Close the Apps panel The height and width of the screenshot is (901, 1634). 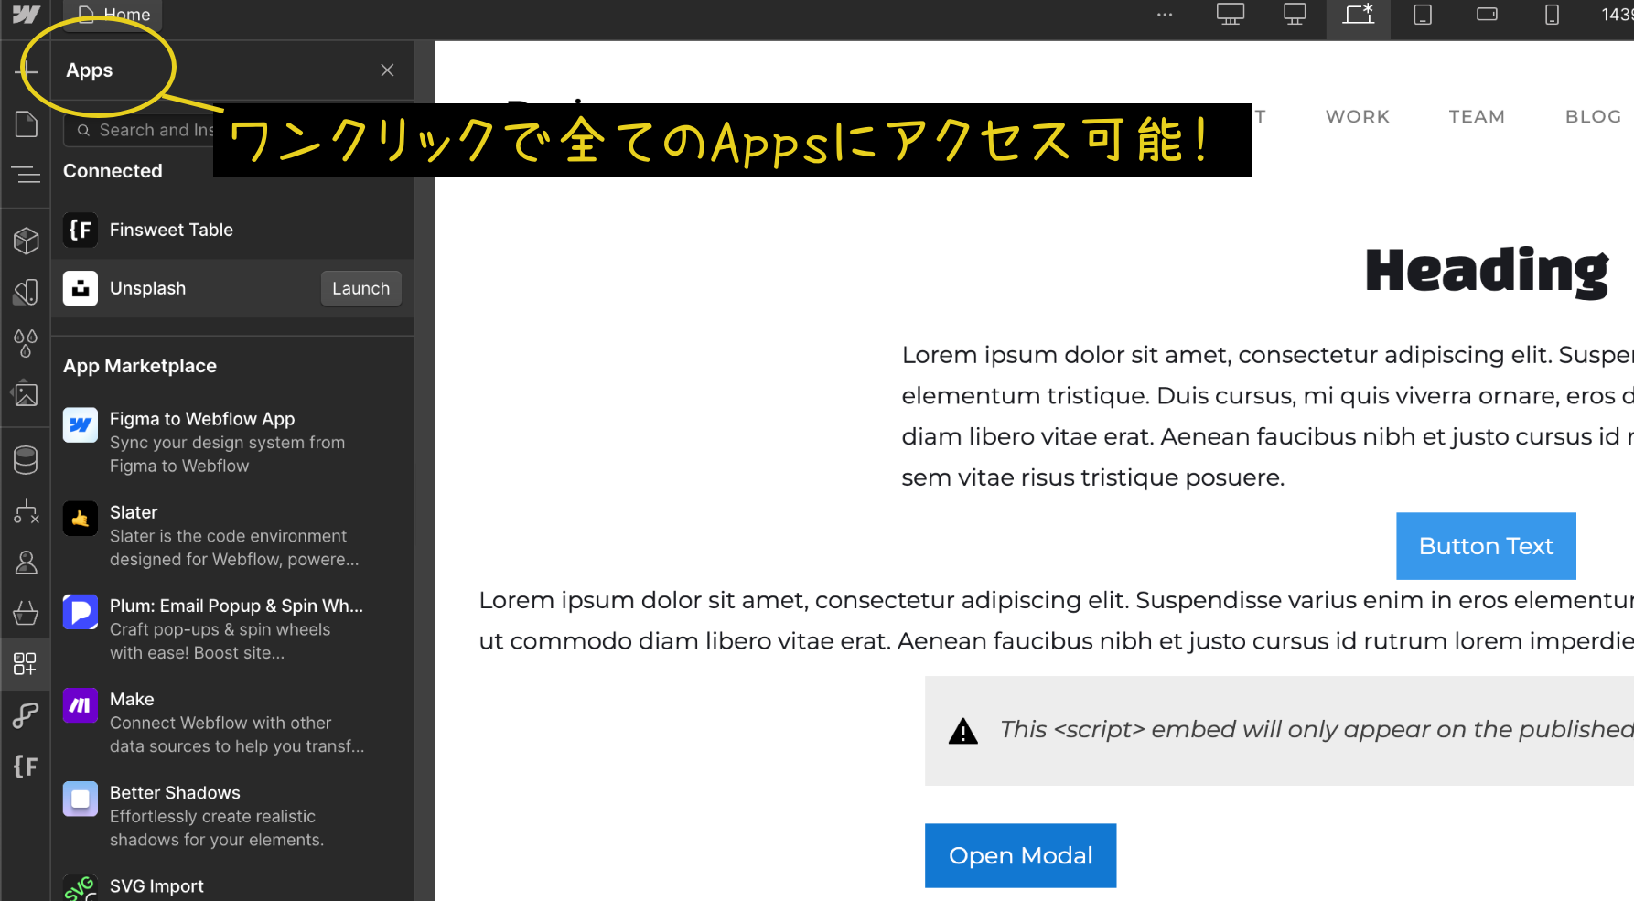tap(387, 70)
